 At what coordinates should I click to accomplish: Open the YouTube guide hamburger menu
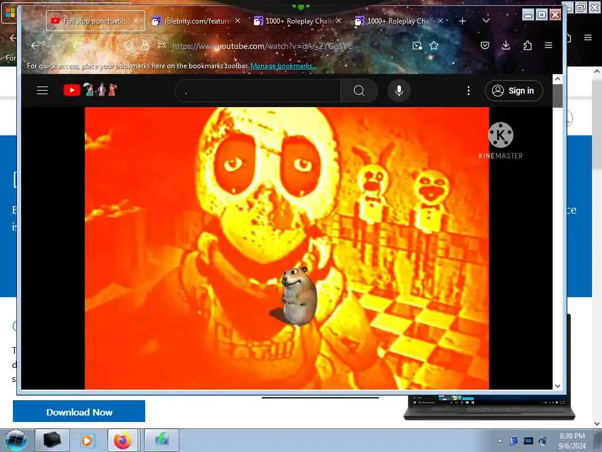(42, 90)
